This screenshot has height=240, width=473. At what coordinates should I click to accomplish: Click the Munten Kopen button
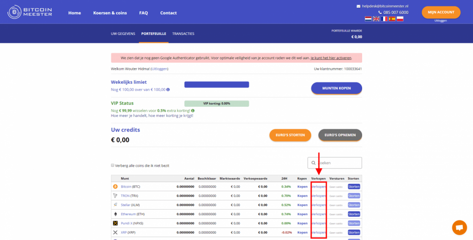(337, 88)
